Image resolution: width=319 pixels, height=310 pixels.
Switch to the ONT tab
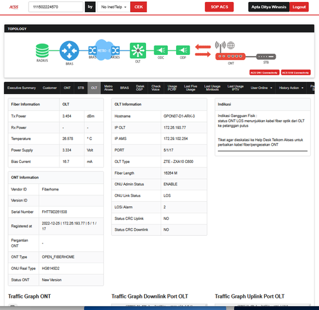point(67,88)
